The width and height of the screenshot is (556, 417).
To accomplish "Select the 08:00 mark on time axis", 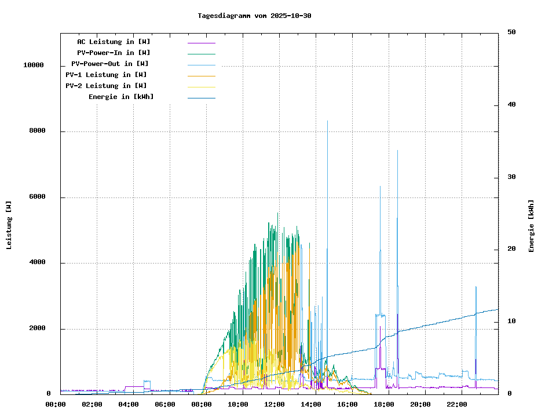I will click(202, 404).
